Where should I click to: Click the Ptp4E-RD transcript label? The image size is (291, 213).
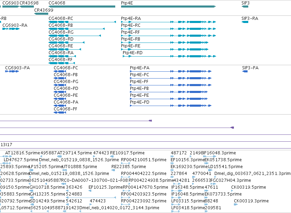point(133,53)
